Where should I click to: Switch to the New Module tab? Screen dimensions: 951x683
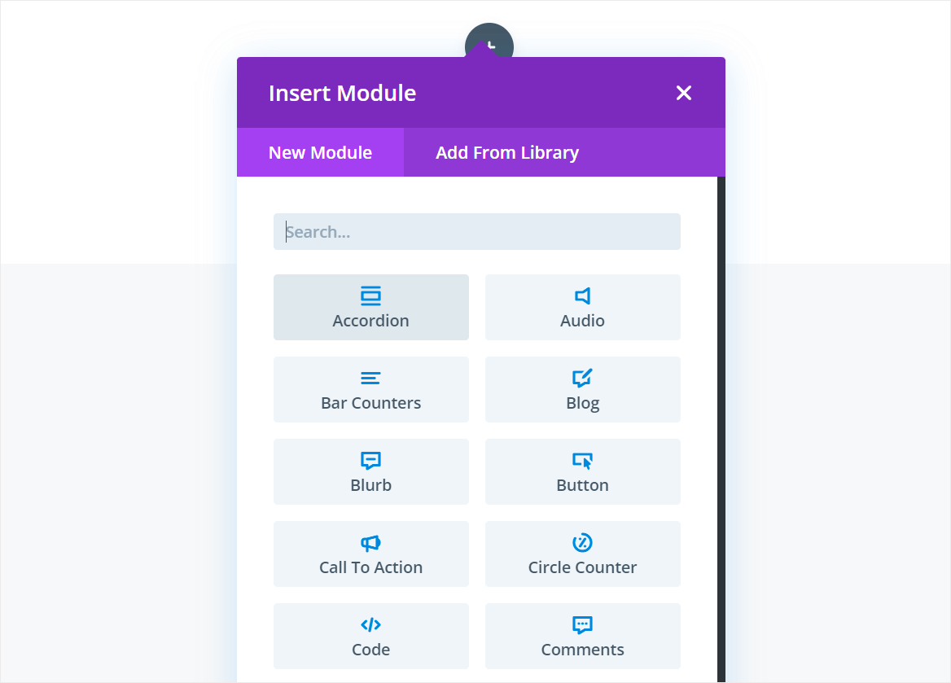tap(320, 152)
